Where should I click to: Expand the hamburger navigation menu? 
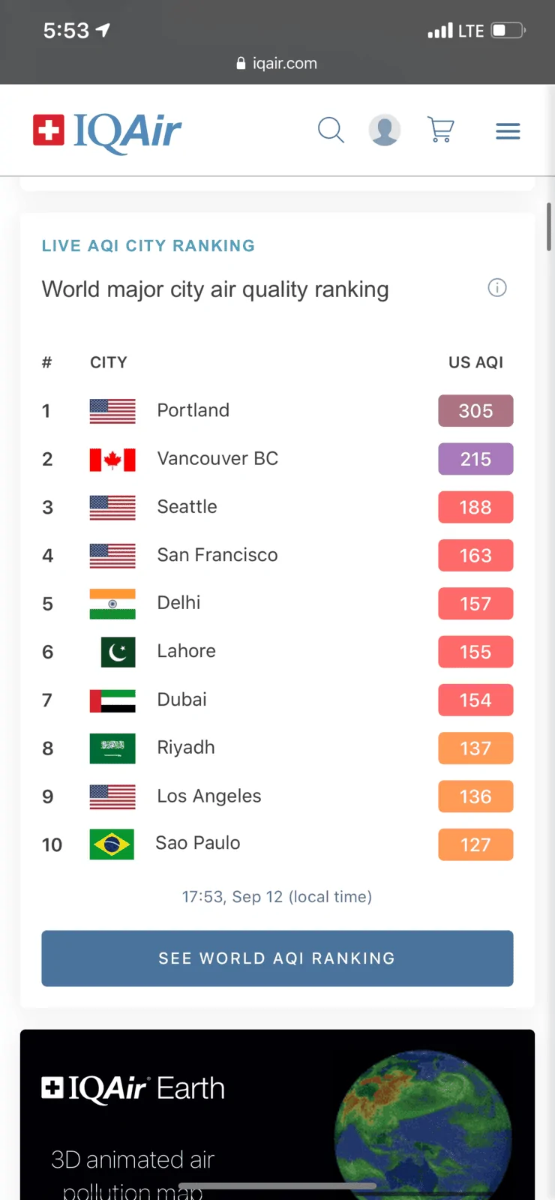pos(508,131)
